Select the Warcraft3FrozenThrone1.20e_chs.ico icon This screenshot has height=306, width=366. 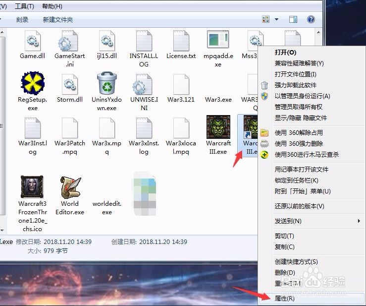tap(32, 187)
